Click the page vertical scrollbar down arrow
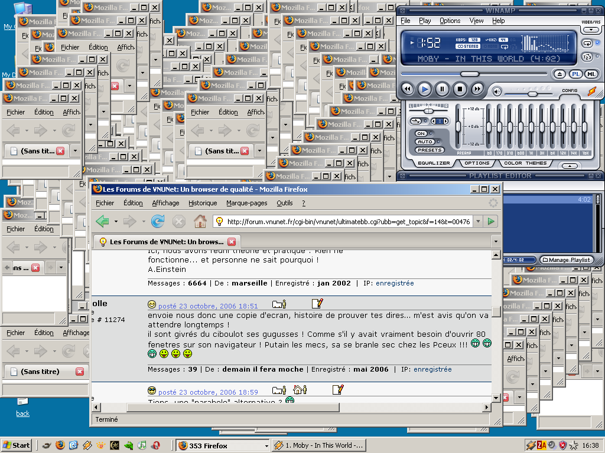 (x=496, y=398)
